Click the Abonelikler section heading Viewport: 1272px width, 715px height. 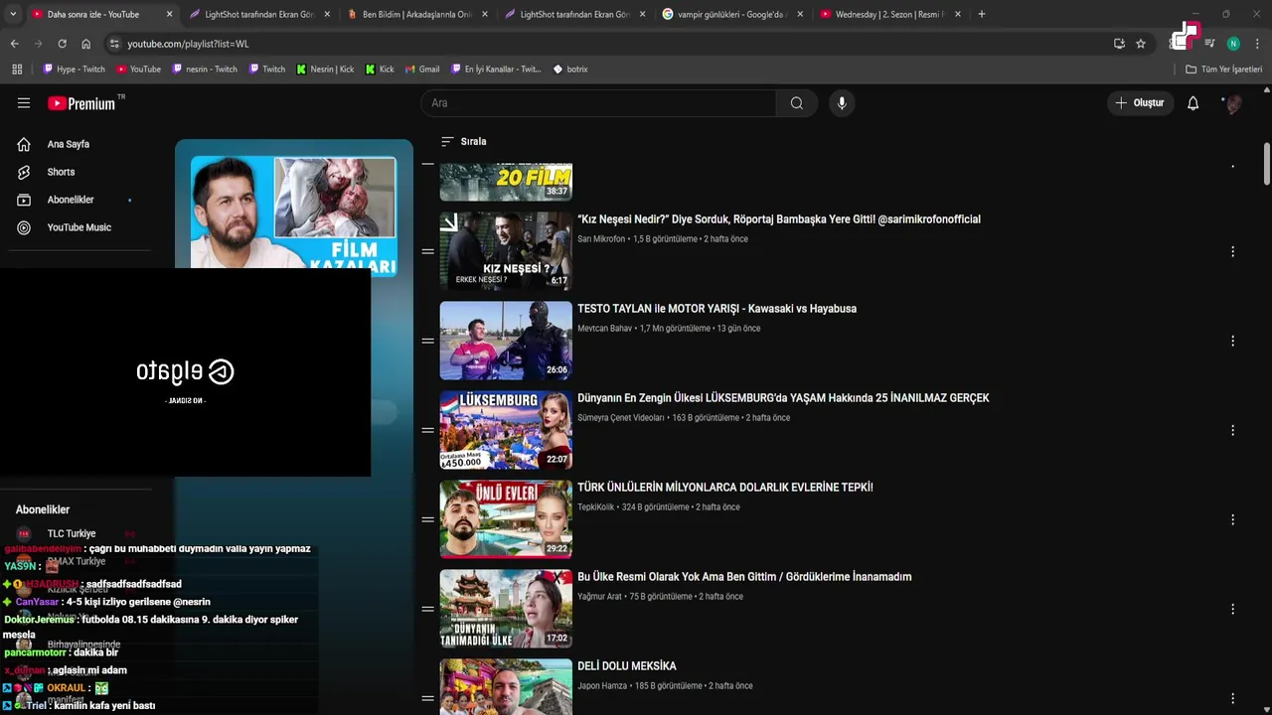(x=43, y=509)
